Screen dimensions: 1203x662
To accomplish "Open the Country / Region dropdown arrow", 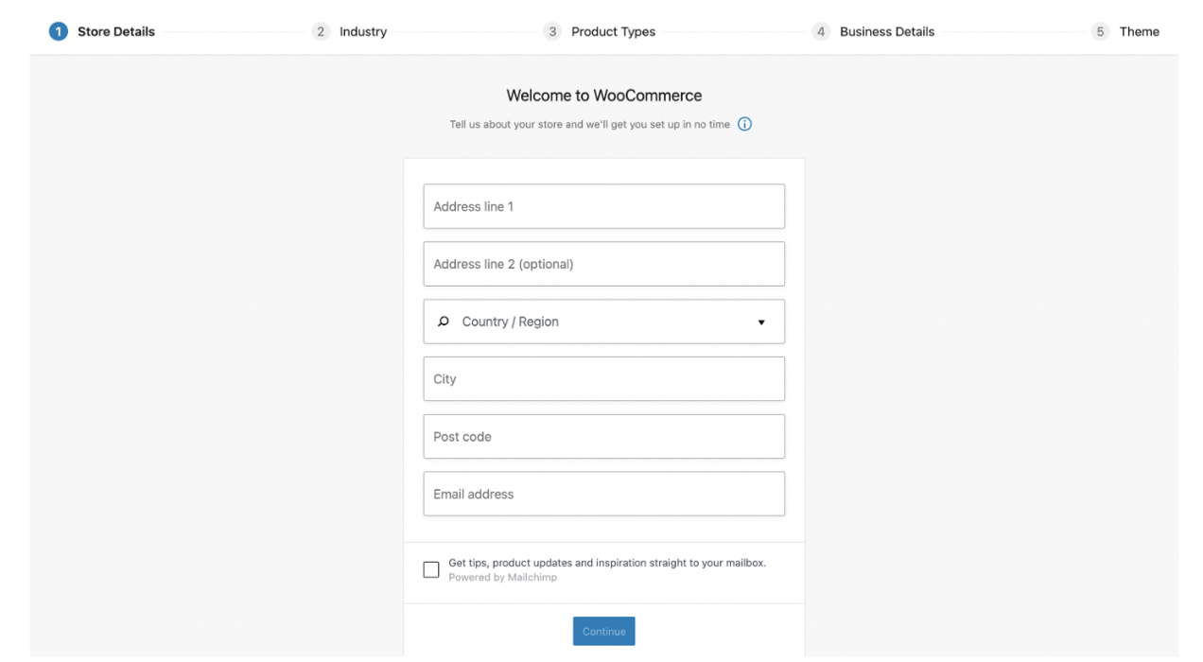I will [761, 322].
